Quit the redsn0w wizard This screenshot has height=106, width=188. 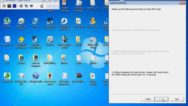tap(177, 99)
